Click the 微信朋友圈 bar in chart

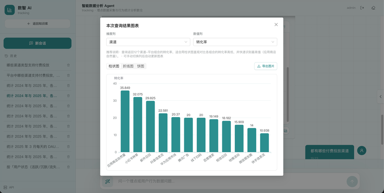point(252,140)
